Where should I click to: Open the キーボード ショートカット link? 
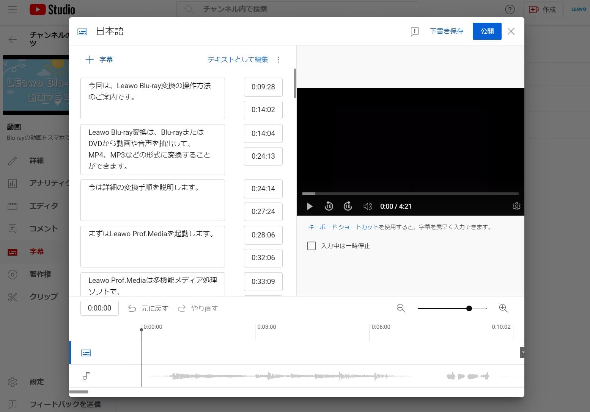tap(343, 227)
